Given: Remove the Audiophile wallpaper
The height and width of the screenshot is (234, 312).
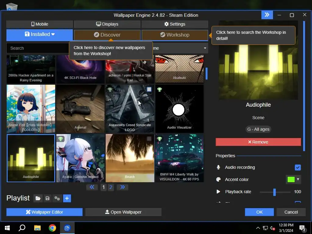Looking at the screenshot, I should 258,142.
